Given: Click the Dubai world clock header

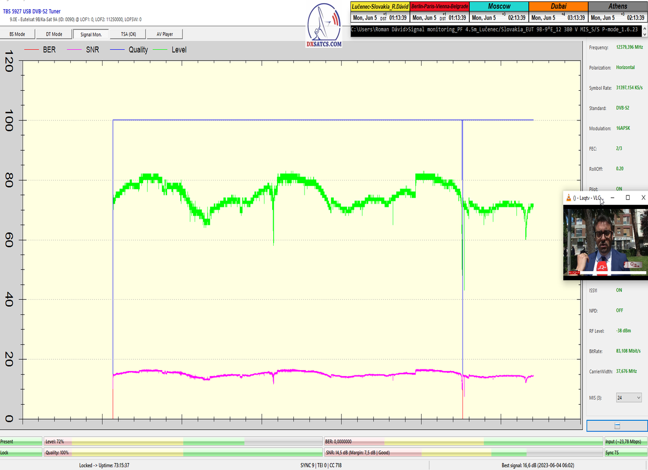Looking at the screenshot, I should tap(558, 6).
